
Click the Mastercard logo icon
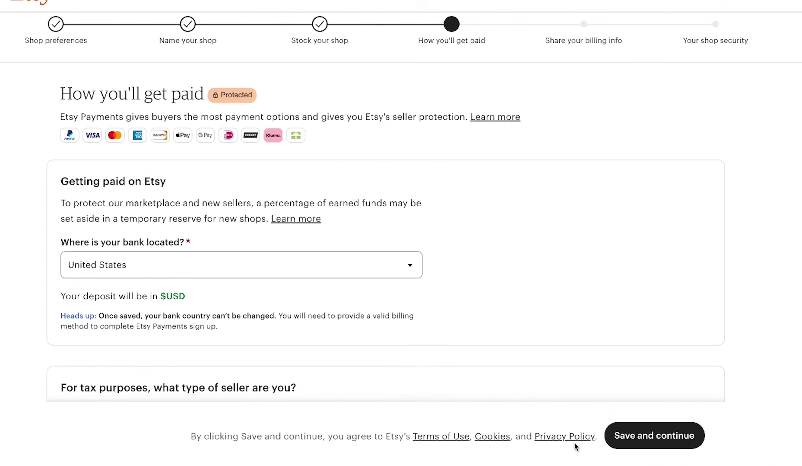(x=115, y=135)
